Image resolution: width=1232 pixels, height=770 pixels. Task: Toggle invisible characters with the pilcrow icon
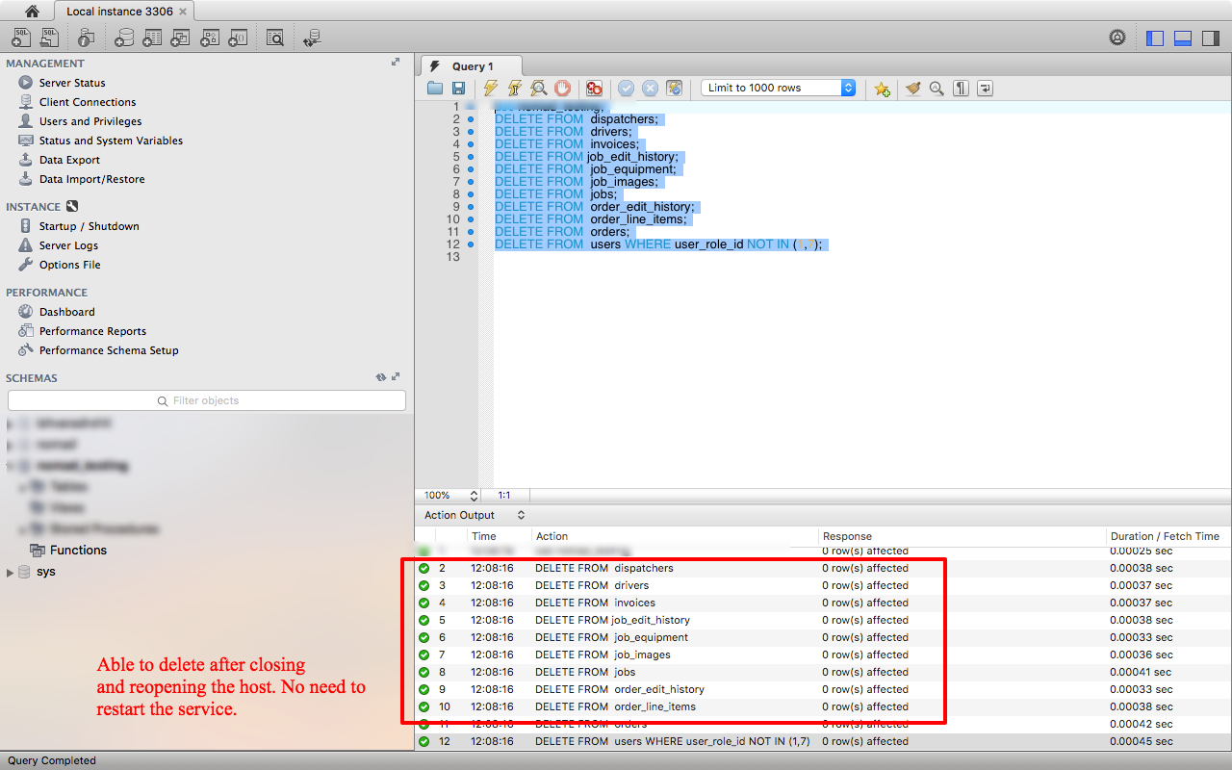pyautogui.click(x=961, y=88)
